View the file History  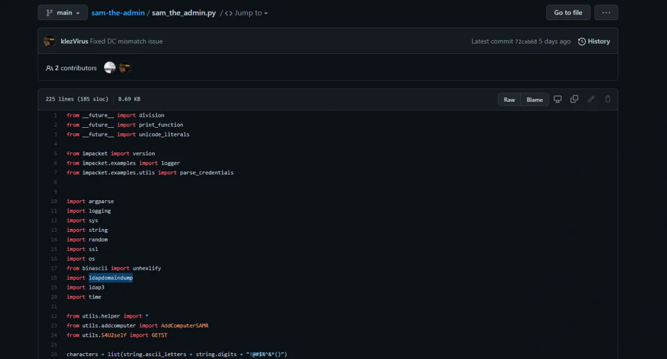594,41
